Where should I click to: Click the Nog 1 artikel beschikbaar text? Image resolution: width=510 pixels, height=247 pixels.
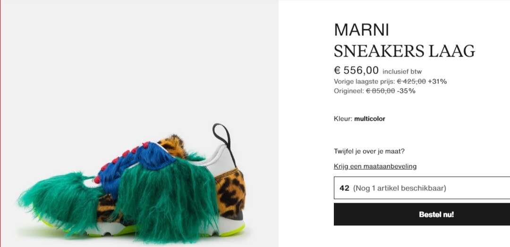pos(399,188)
